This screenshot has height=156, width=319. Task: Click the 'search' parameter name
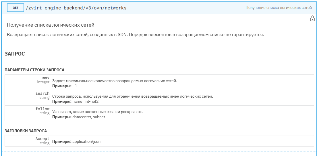pyautogui.click(x=42, y=94)
